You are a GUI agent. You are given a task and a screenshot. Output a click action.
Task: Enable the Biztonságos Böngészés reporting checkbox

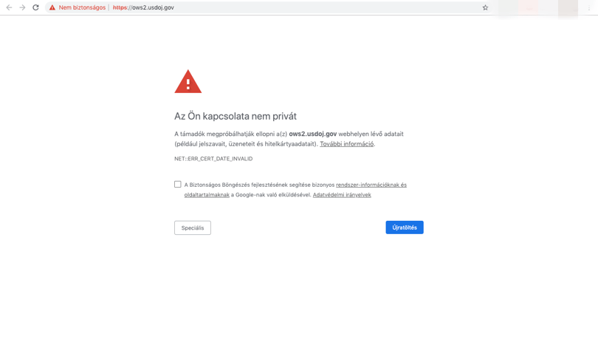pos(178,185)
